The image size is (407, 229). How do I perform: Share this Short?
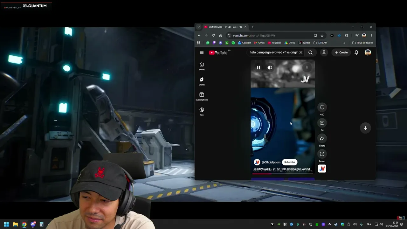322,139
